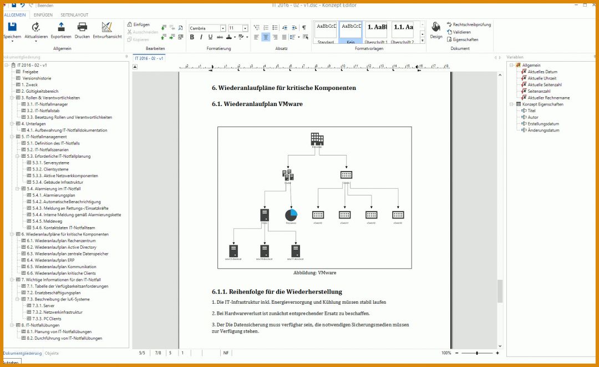Collapse the 5.3. Erforderliche IT-Notfallplanung node

(x=17, y=157)
